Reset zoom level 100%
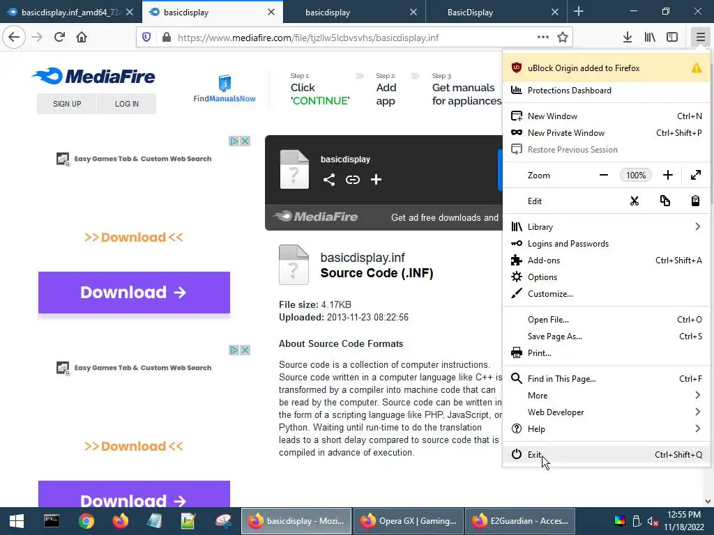The image size is (714, 535). (x=636, y=175)
